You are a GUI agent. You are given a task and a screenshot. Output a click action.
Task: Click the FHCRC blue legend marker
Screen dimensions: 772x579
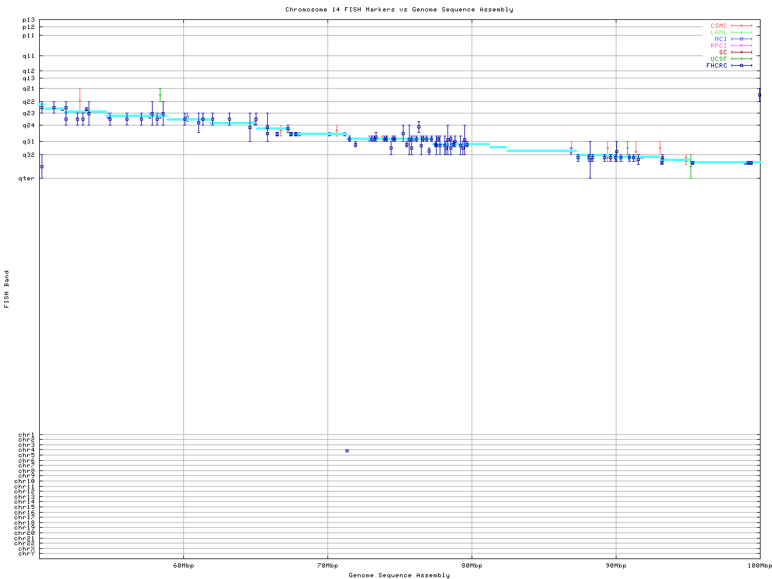click(741, 66)
